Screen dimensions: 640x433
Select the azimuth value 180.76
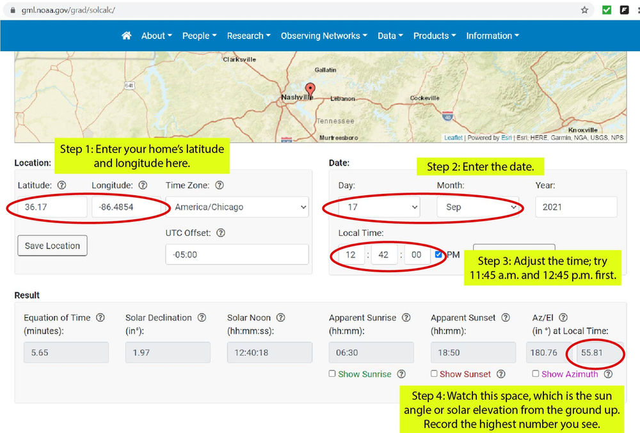pos(549,352)
